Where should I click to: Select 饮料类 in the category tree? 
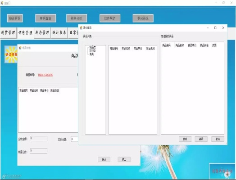(92, 51)
